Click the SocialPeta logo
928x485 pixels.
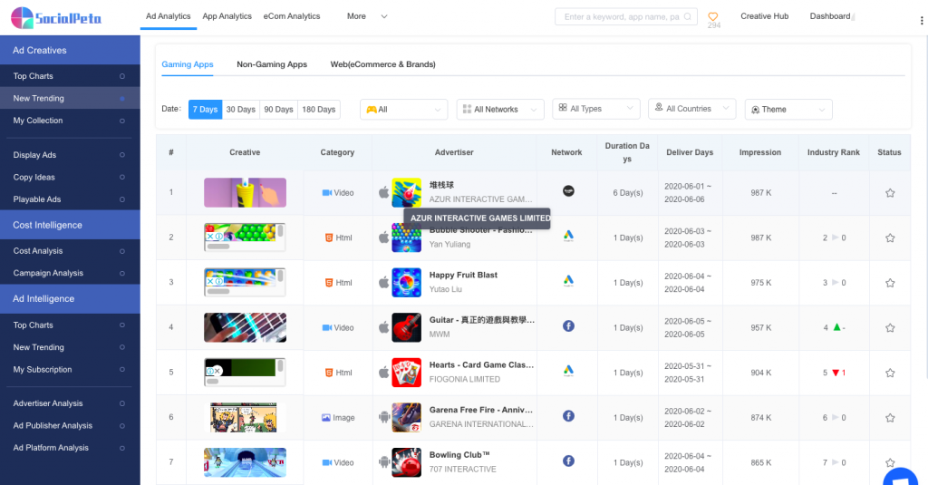56,18
